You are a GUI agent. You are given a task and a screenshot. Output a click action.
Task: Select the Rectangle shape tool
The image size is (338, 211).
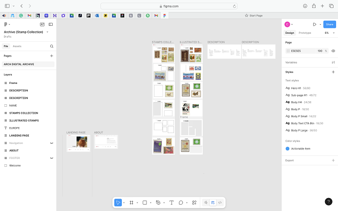click(145, 203)
